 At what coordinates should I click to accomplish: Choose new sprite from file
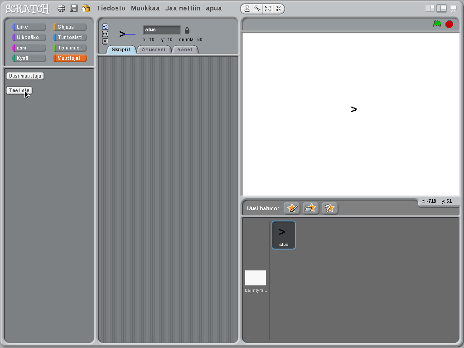tap(310, 208)
